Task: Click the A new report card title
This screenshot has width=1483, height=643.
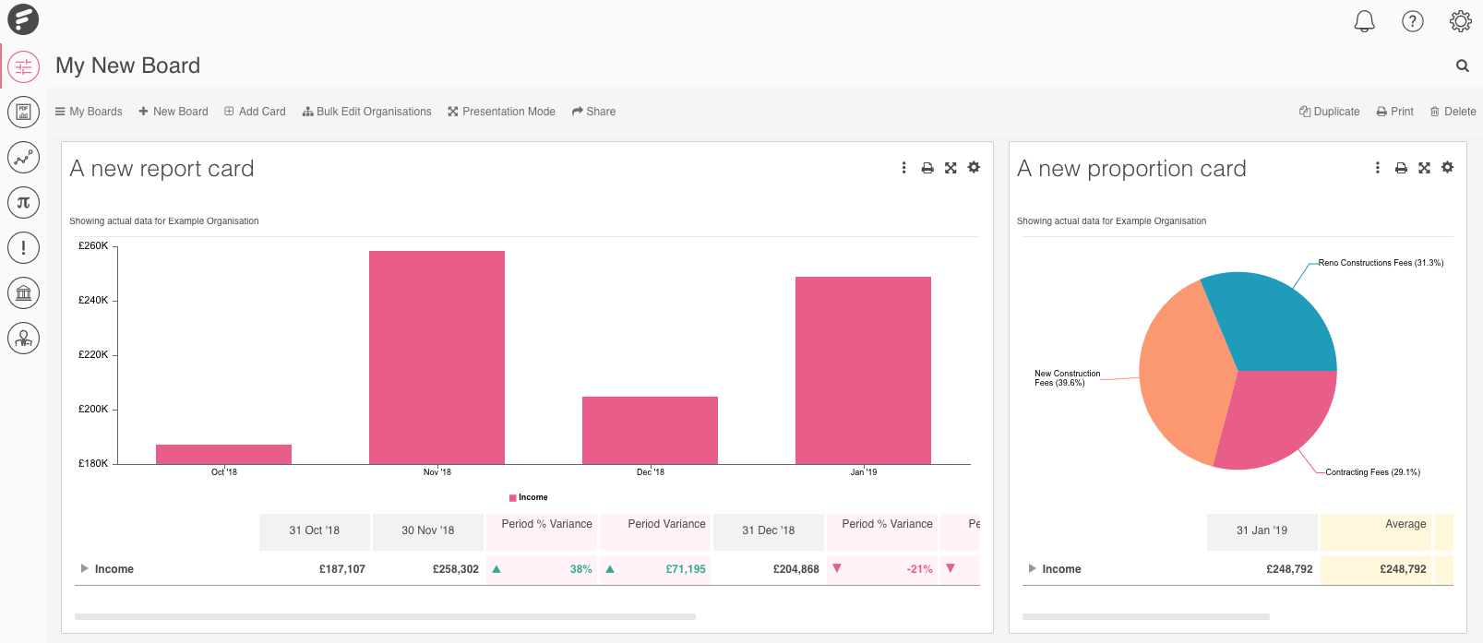Action: click(x=161, y=169)
